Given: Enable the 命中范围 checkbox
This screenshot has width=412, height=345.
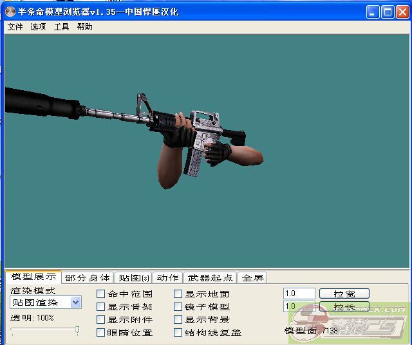Looking at the screenshot, I should pyautogui.click(x=100, y=294).
